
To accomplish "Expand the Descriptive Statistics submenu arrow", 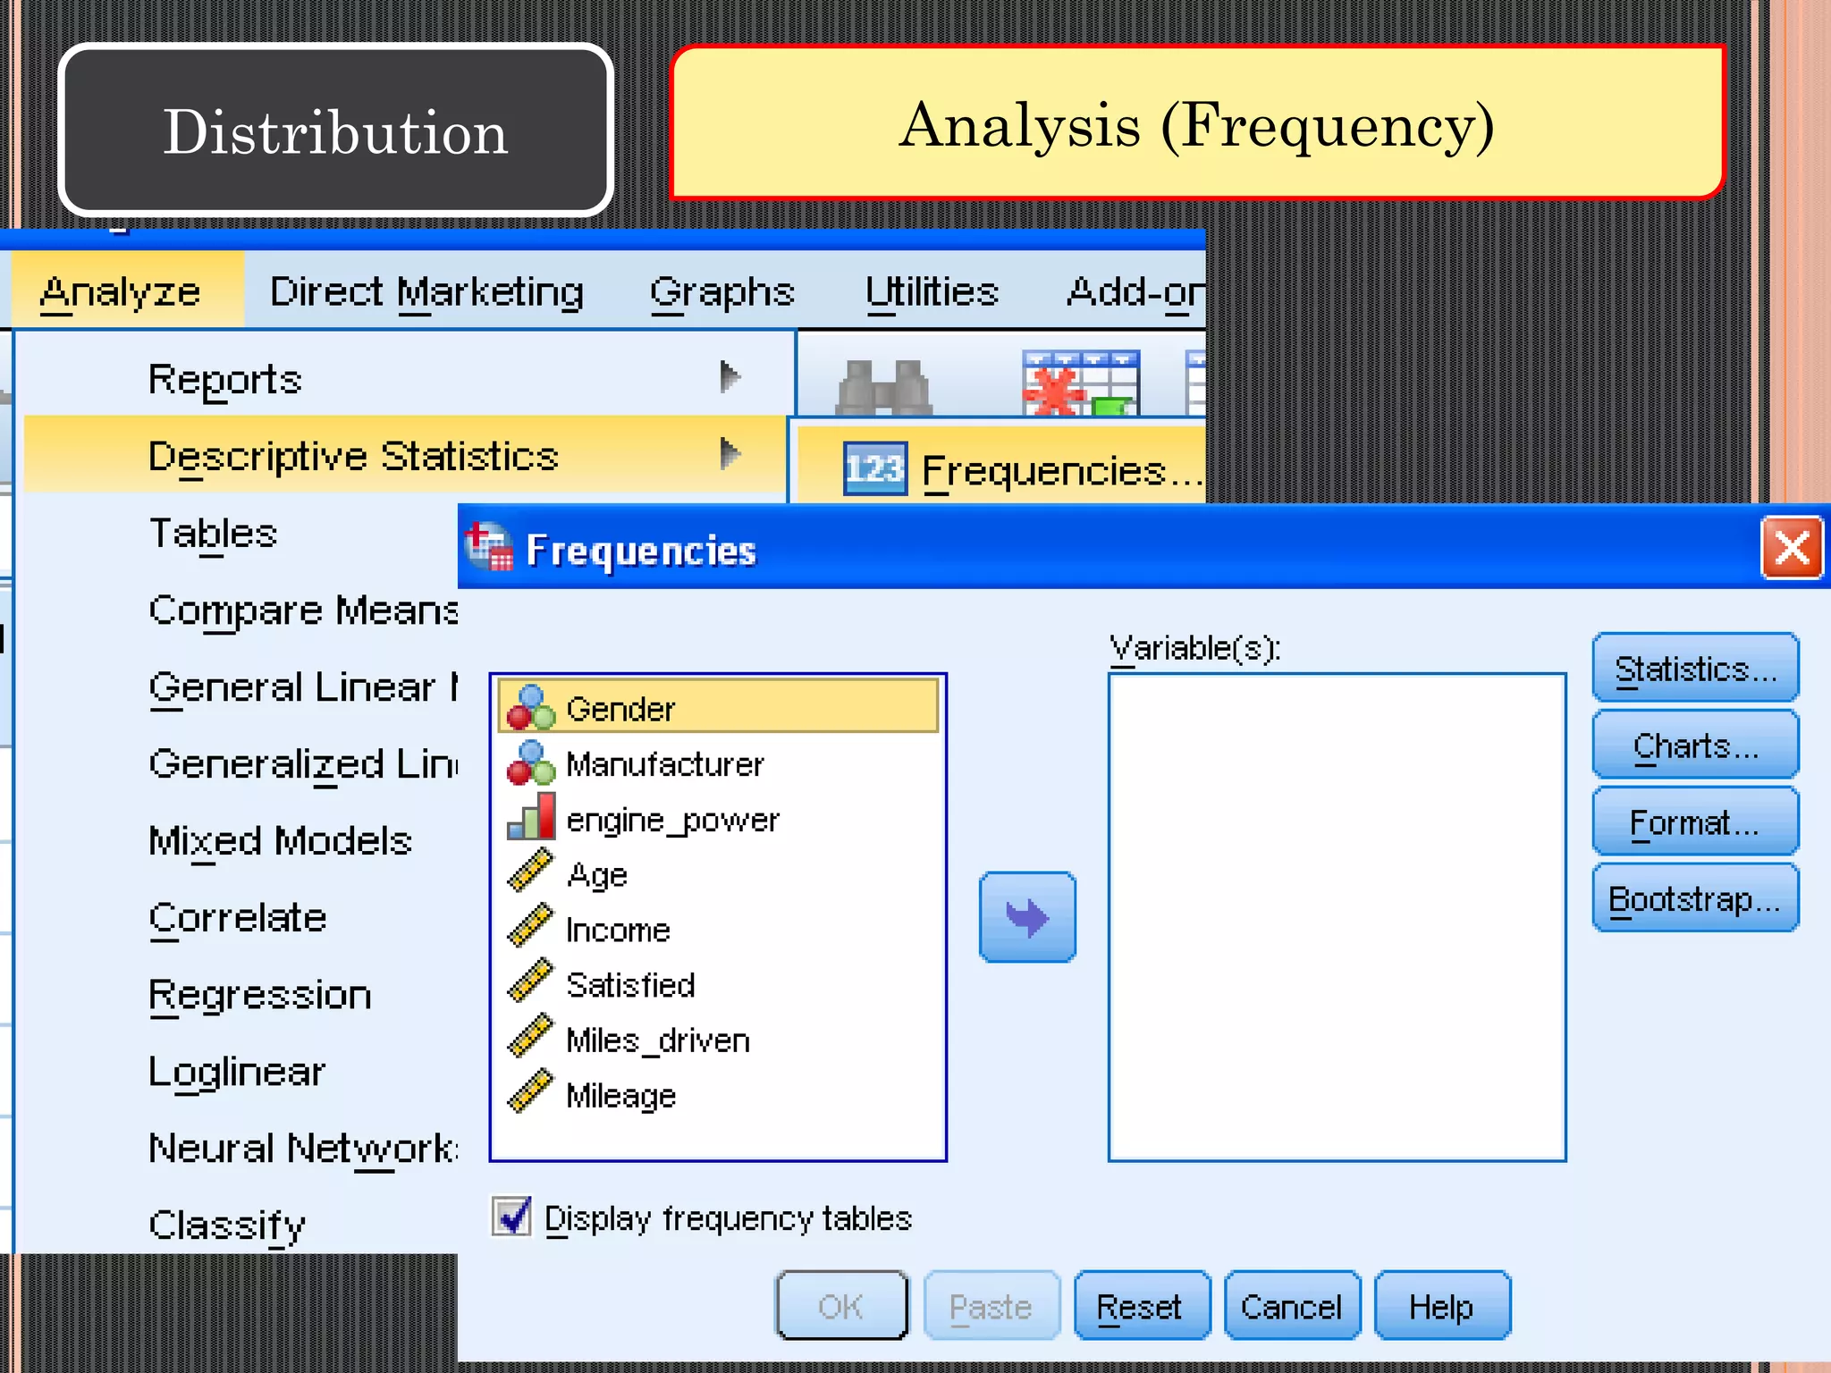I will (x=730, y=454).
